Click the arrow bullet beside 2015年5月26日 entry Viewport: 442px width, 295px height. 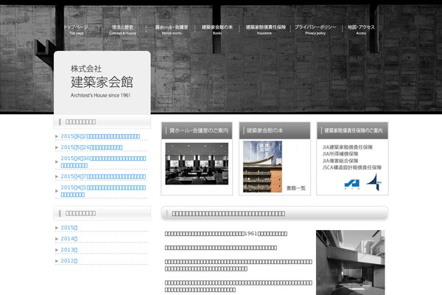click(x=57, y=147)
